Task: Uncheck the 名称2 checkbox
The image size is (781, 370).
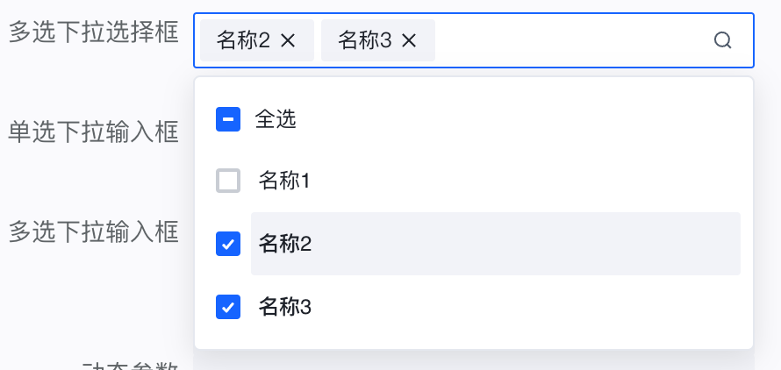Action: pos(228,245)
